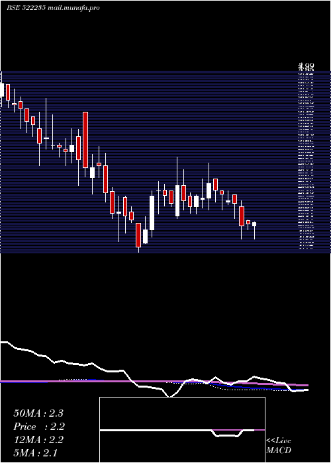
Task: Click the 5MA : 2.1 label
Action: click(36, 452)
